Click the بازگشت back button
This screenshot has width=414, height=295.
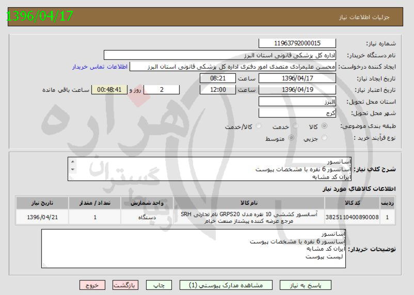pos(125,285)
